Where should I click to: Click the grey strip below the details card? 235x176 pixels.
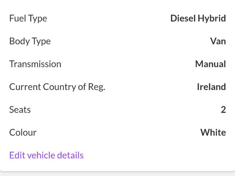[x=117, y=174]
